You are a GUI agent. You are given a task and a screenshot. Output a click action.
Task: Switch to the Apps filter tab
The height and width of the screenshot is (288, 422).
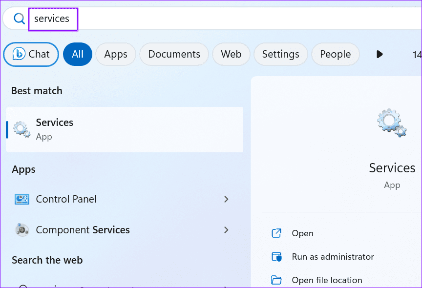115,54
